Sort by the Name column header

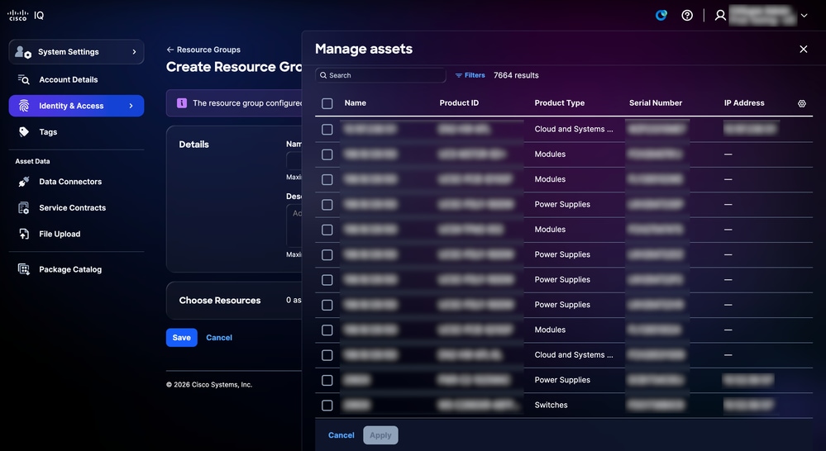(x=355, y=103)
